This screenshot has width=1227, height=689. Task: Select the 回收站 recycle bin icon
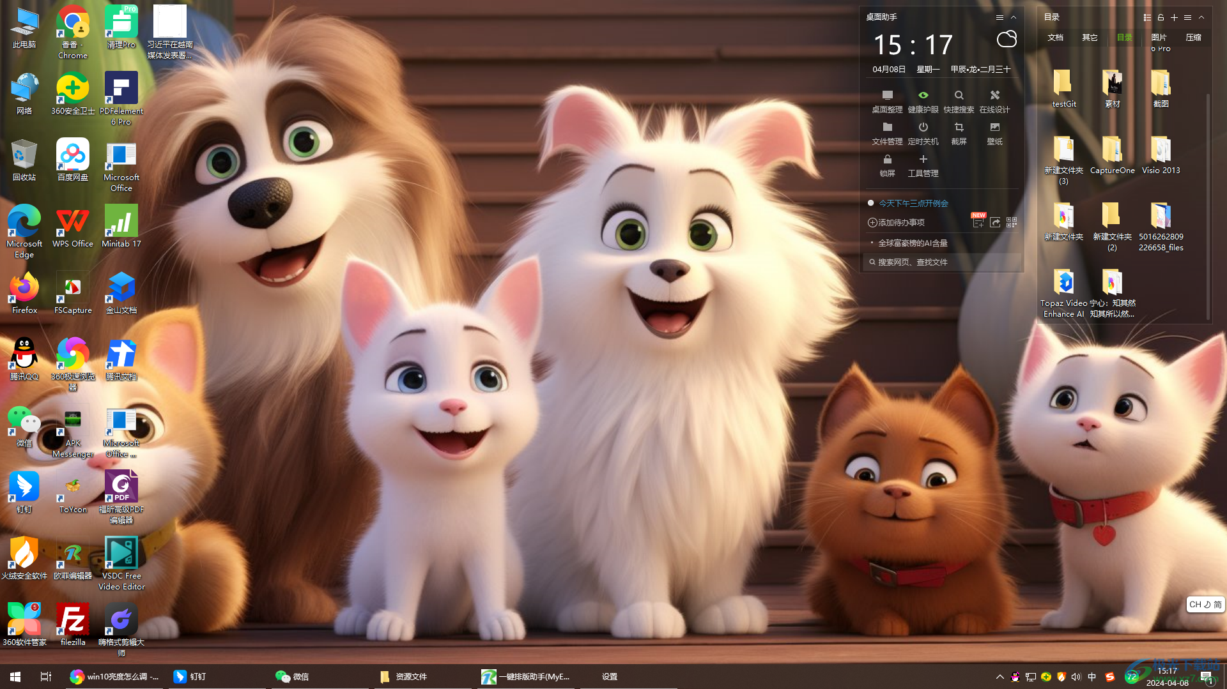24,160
